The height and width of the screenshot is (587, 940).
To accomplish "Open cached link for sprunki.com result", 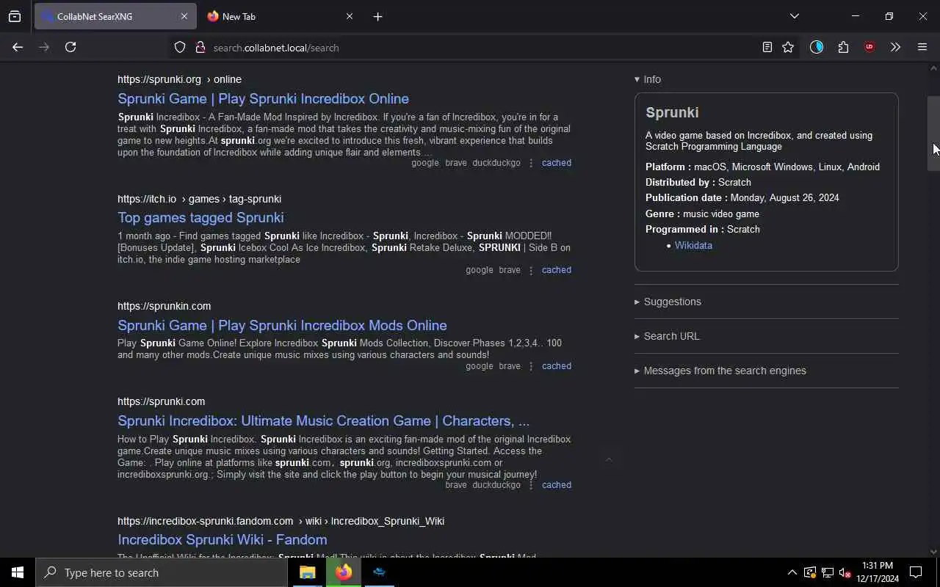I will 556,485.
